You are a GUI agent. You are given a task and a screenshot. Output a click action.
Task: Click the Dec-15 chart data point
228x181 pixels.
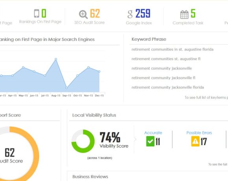99,72
